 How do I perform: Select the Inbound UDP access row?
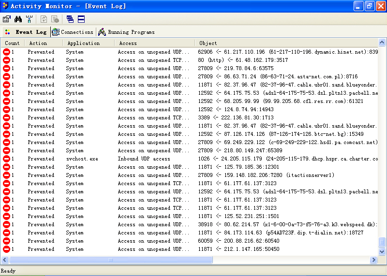tap(144, 159)
